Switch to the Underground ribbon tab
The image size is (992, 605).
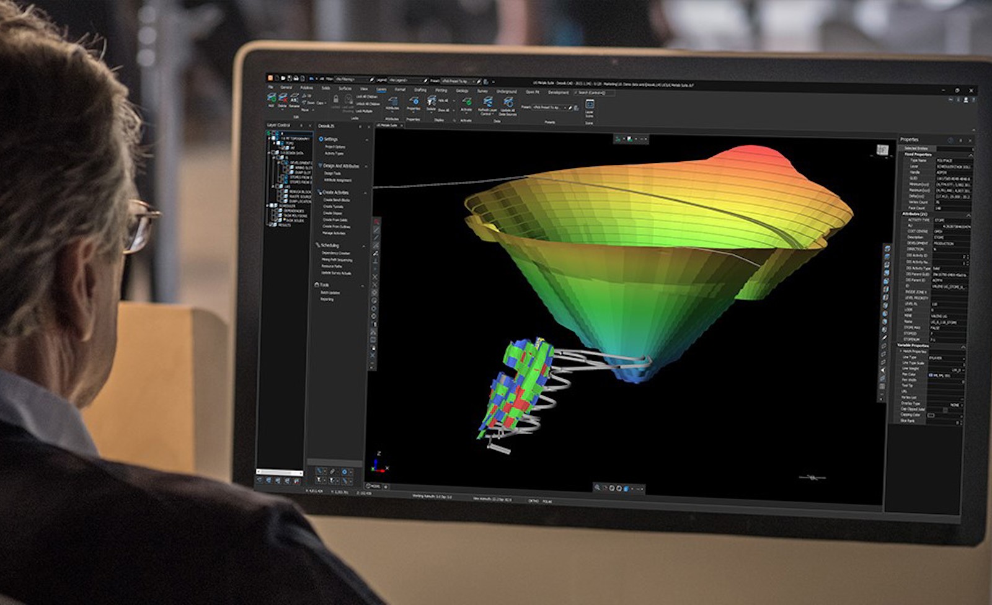507,91
